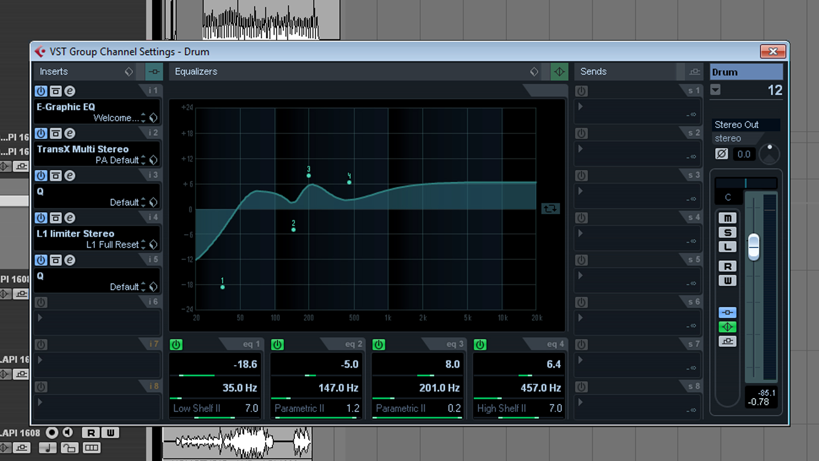Open Equalizers preset management icon
This screenshot has height=461, width=819.
(x=534, y=72)
